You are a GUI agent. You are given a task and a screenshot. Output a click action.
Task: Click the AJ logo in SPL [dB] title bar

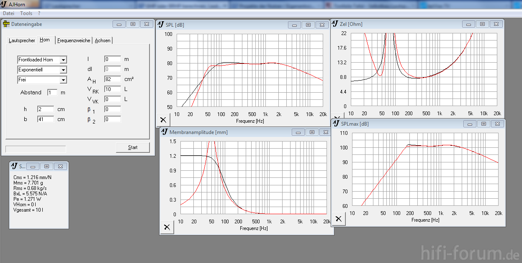click(x=160, y=25)
